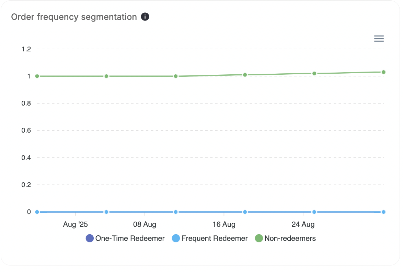Select the last green data point marker
This screenshot has height=272, width=403.
(383, 72)
